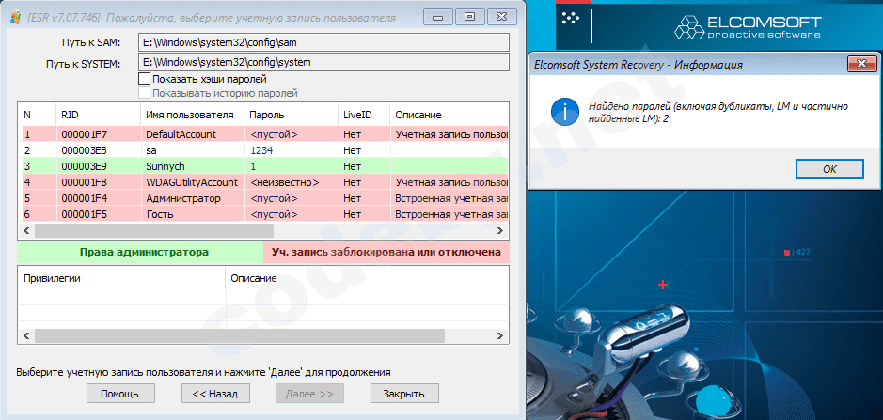
Task: Enable the show password hashes checkbox
Action: point(144,79)
